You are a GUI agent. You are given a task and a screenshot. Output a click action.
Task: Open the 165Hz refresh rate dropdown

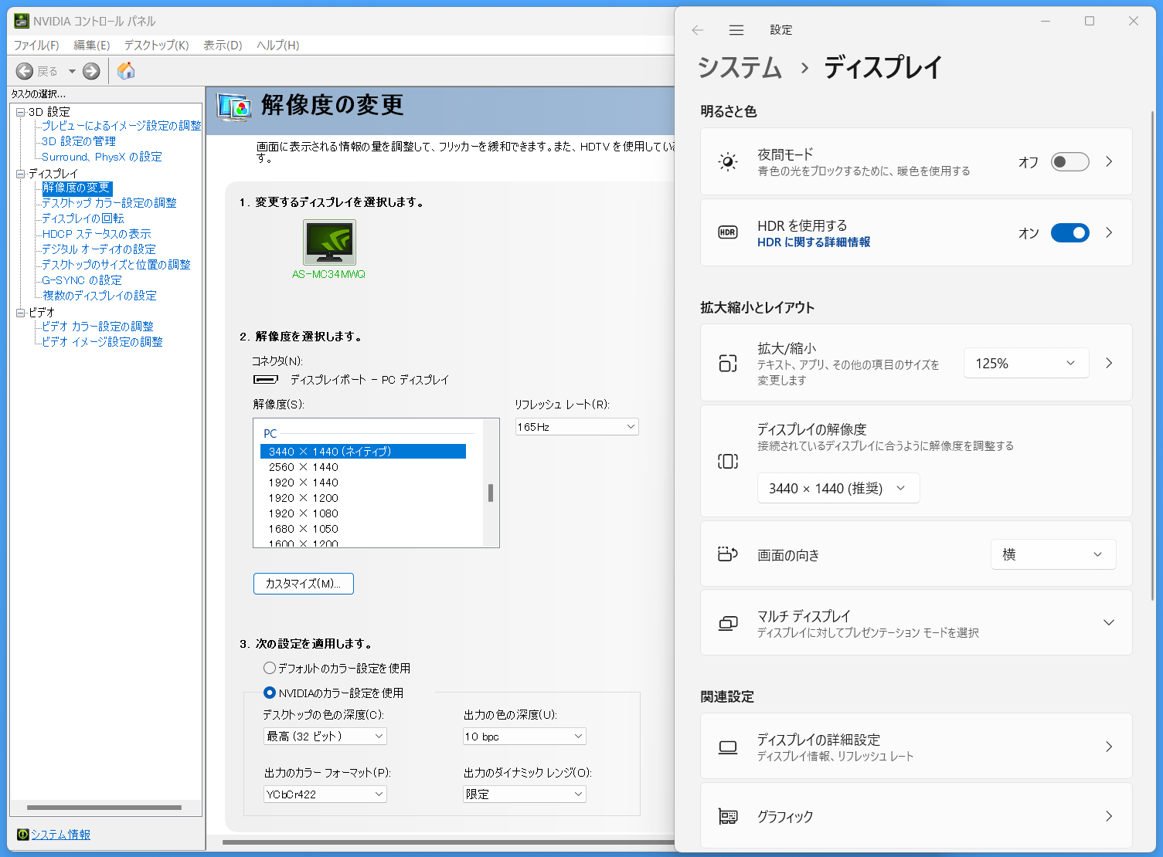click(x=577, y=426)
